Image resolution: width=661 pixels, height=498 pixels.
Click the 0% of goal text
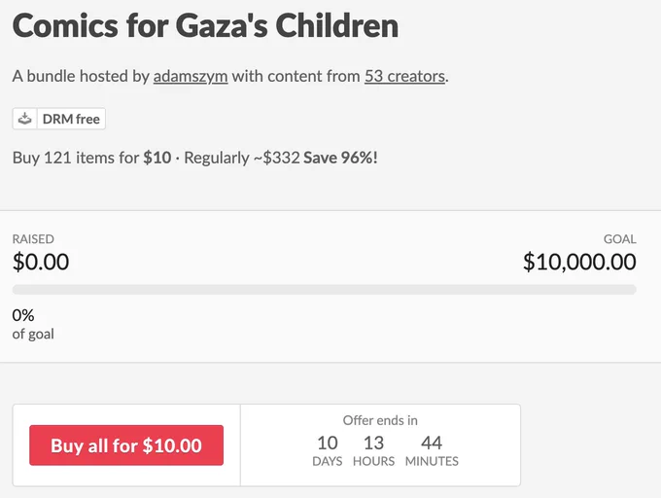(33, 324)
